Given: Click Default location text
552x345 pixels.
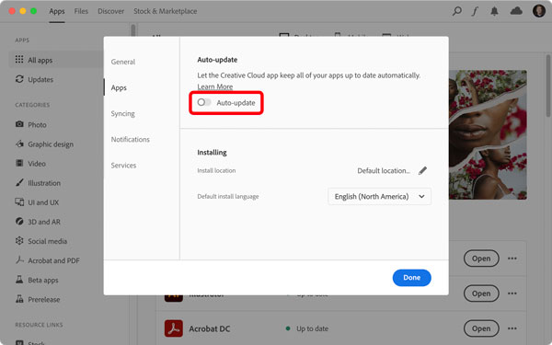Looking at the screenshot, I should tap(384, 171).
